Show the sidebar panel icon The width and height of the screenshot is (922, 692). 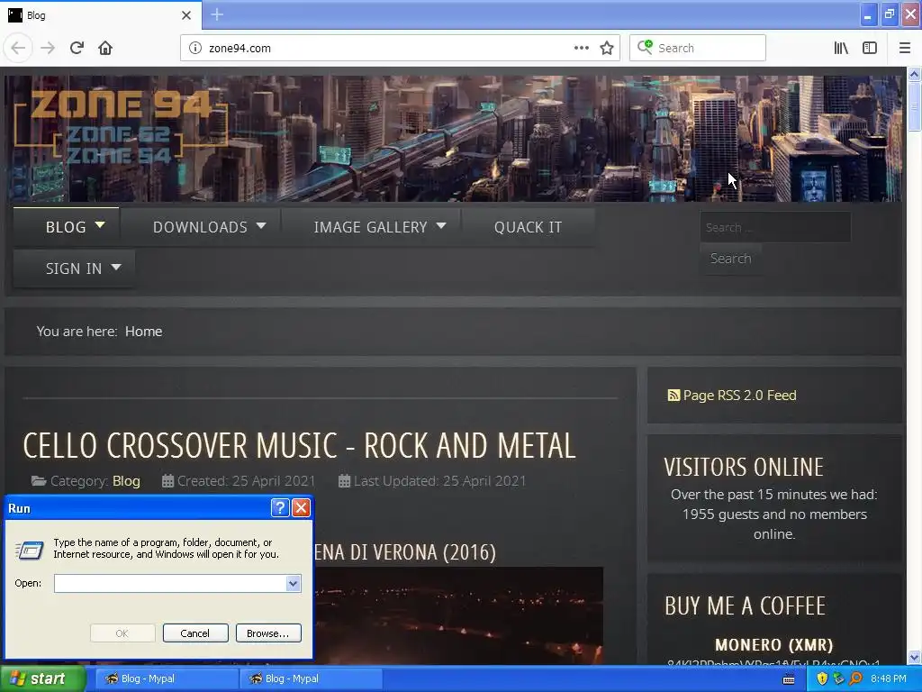click(x=870, y=48)
